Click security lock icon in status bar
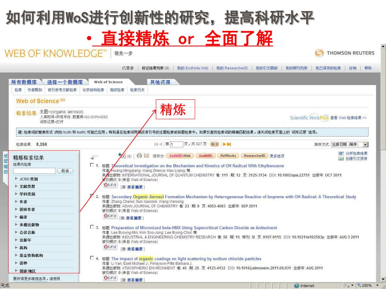Viewport: 386px width, 289px height. tap(348, 286)
